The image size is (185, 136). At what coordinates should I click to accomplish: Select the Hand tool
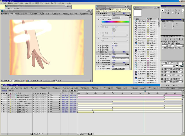pyautogui.click(x=162, y=13)
